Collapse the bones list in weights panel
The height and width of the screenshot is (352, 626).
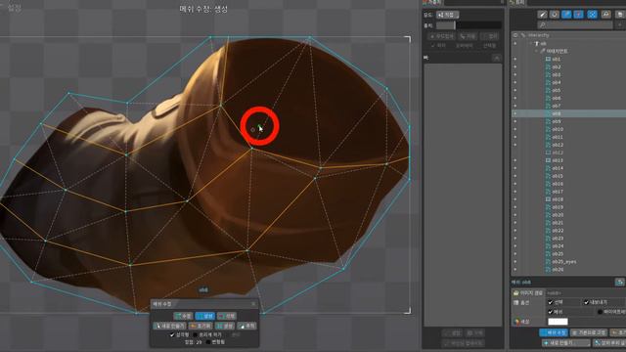497,59
